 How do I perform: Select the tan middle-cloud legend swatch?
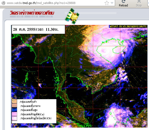(14, 105)
